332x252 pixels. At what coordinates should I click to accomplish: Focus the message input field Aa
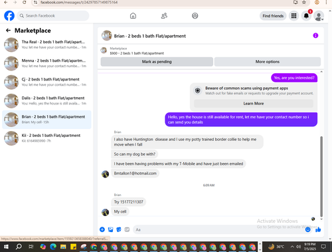(219, 229)
